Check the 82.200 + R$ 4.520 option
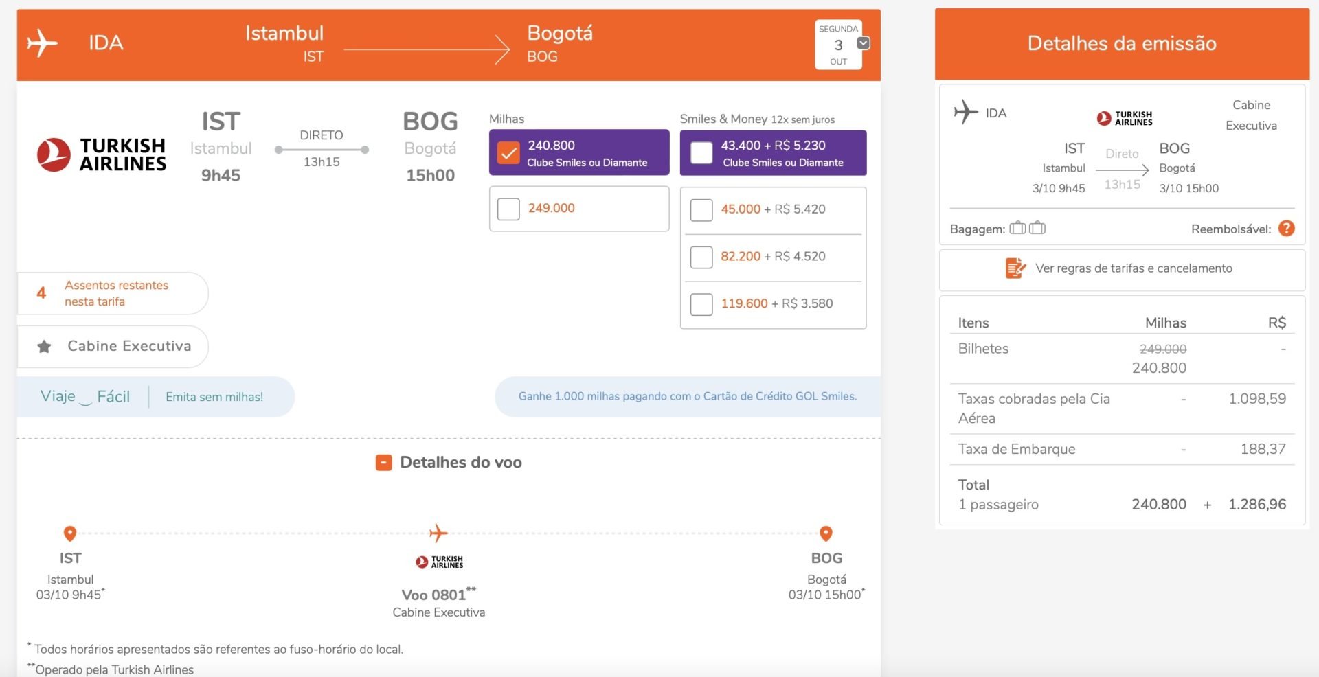1319x677 pixels. (701, 257)
